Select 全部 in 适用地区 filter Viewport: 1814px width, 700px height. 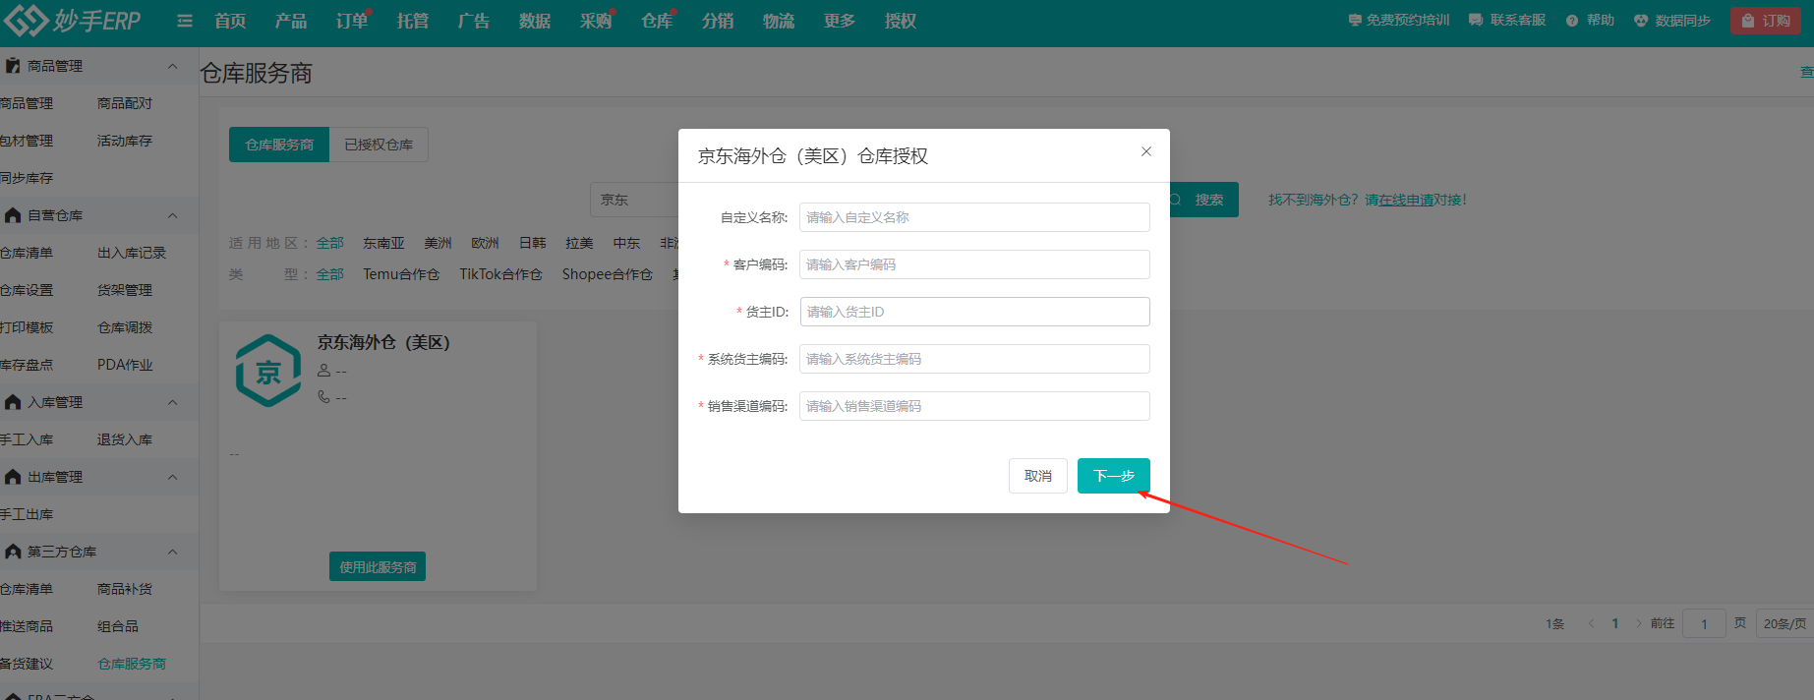tap(329, 243)
